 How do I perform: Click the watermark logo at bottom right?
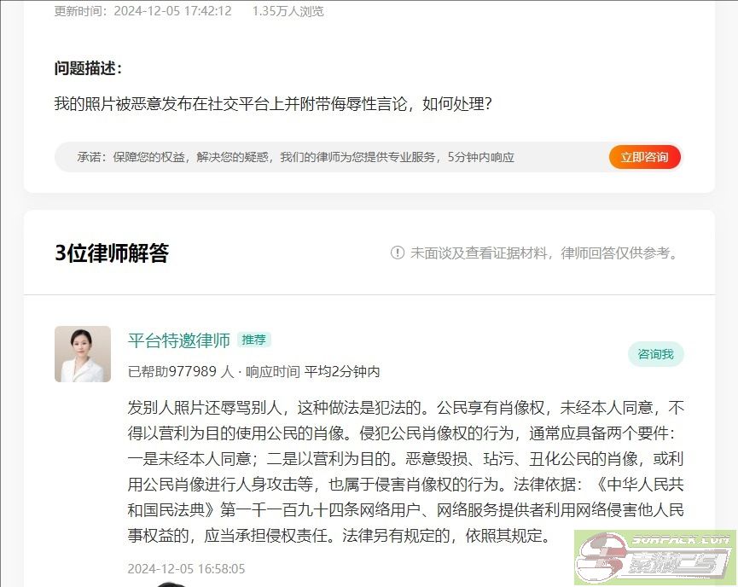pyautogui.click(x=655, y=558)
